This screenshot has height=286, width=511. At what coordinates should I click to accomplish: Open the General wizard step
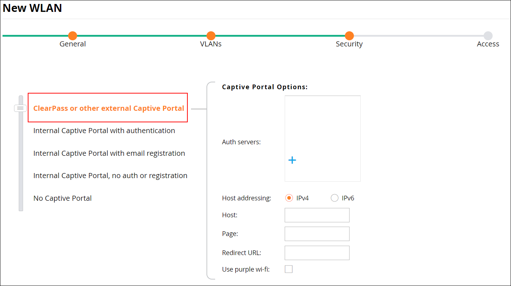tap(72, 44)
